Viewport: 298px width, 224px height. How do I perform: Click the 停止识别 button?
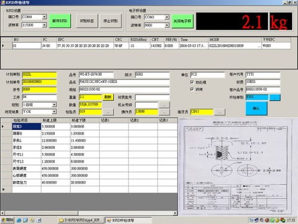tap(110, 21)
